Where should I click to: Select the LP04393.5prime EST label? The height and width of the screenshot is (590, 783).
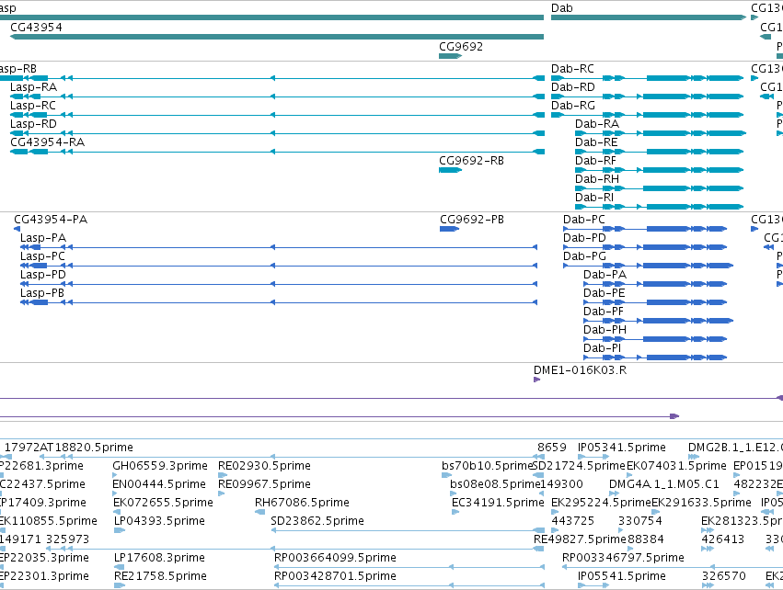159,522
